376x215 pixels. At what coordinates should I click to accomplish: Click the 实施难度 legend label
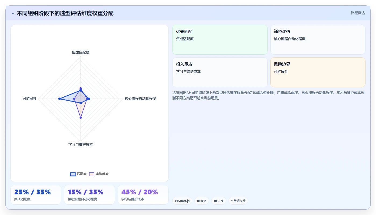tap(102, 174)
